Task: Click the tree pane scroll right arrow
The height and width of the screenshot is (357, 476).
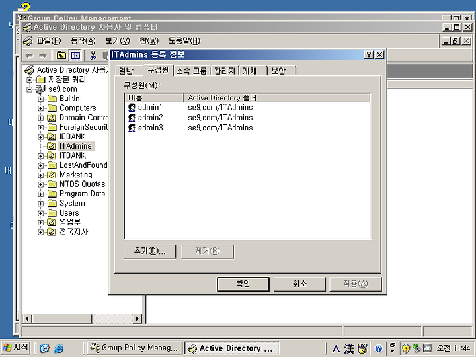Action: pyautogui.click(x=138, y=319)
